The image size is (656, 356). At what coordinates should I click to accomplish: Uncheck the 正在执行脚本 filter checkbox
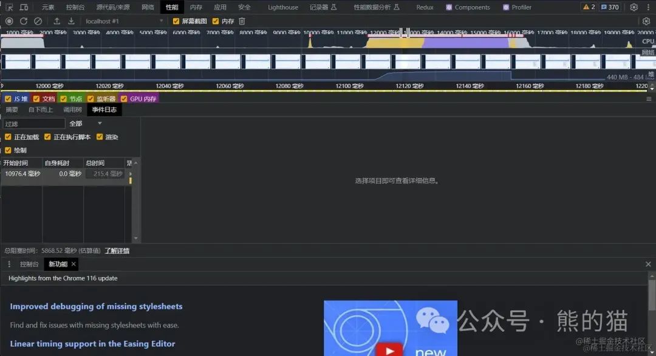48,137
